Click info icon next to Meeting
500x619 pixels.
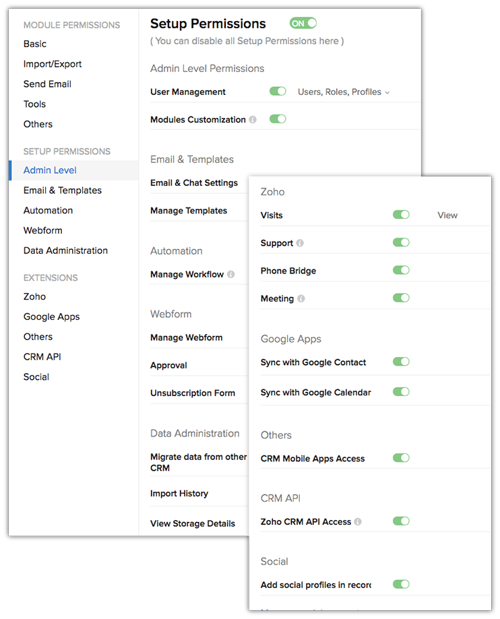(x=301, y=298)
